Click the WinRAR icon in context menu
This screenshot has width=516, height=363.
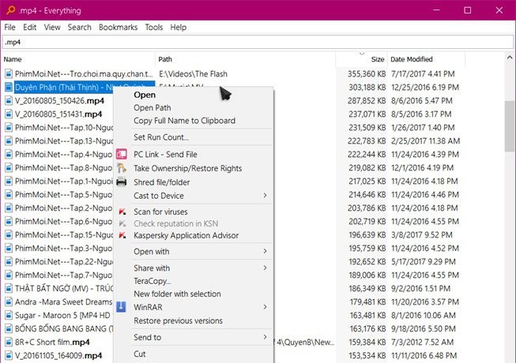(122, 306)
